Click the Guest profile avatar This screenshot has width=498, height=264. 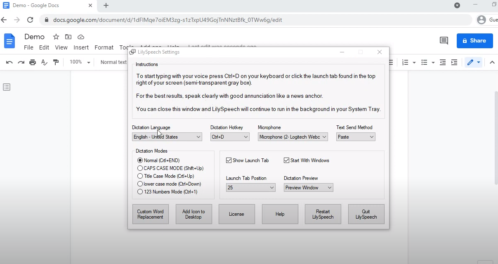(481, 20)
